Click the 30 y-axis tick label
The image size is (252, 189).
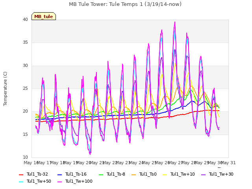point(25,66)
